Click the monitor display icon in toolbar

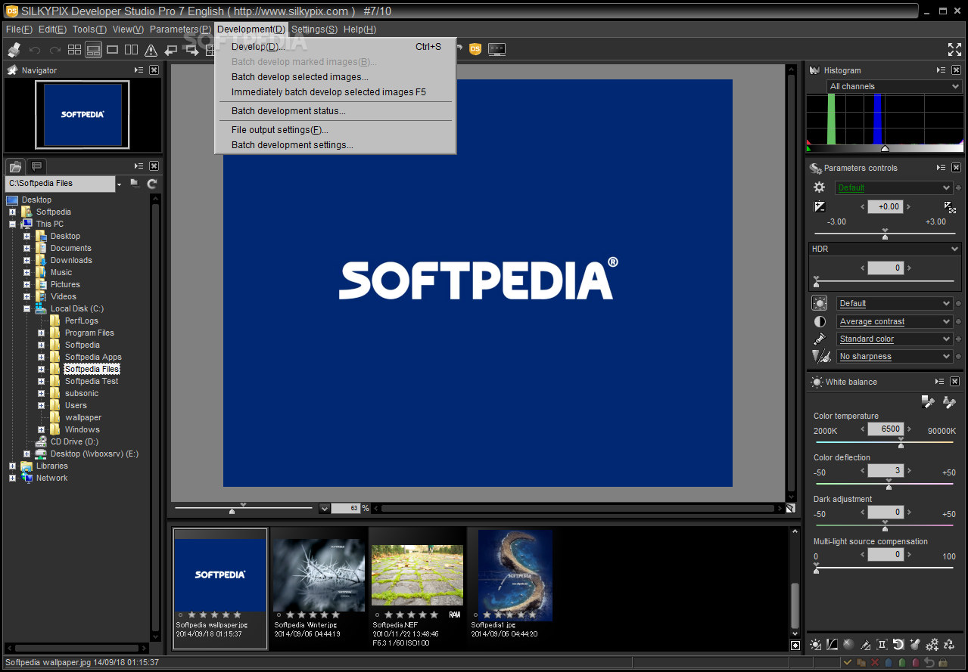(496, 49)
